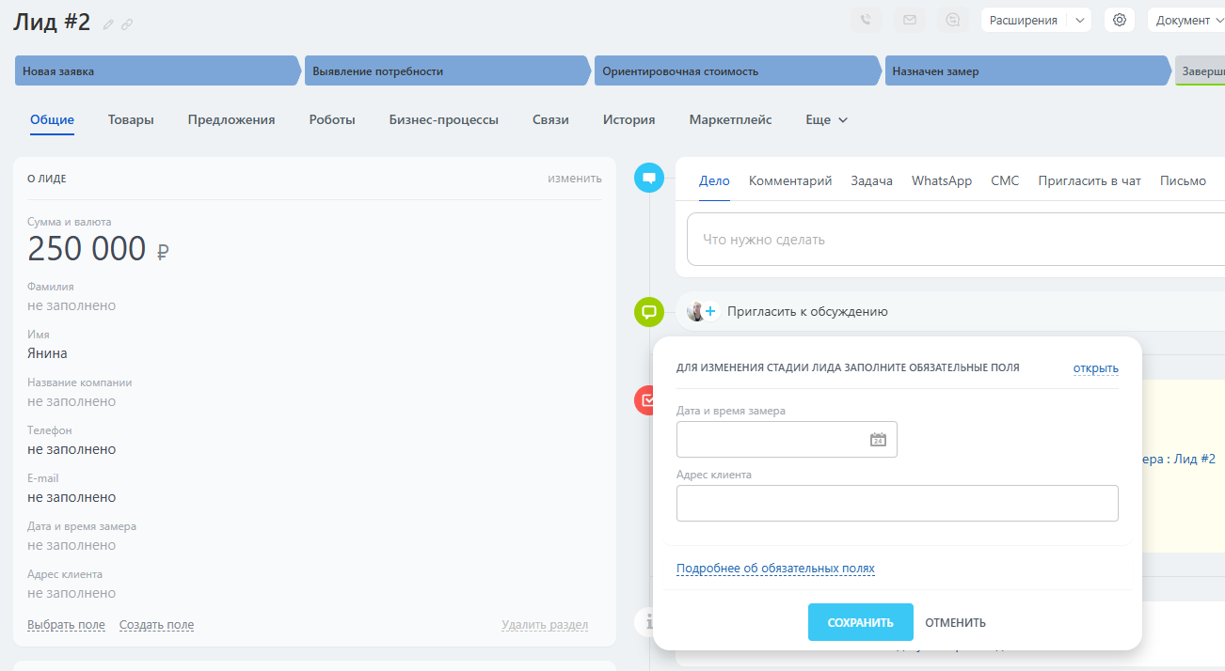The height and width of the screenshot is (671, 1225).
Task: Click the green chat timeline icon
Action: (648, 311)
